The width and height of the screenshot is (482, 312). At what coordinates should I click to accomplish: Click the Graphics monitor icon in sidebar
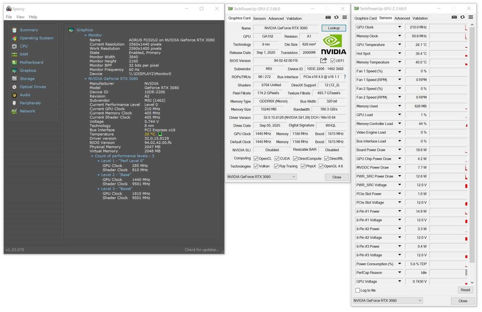click(x=14, y=71)
